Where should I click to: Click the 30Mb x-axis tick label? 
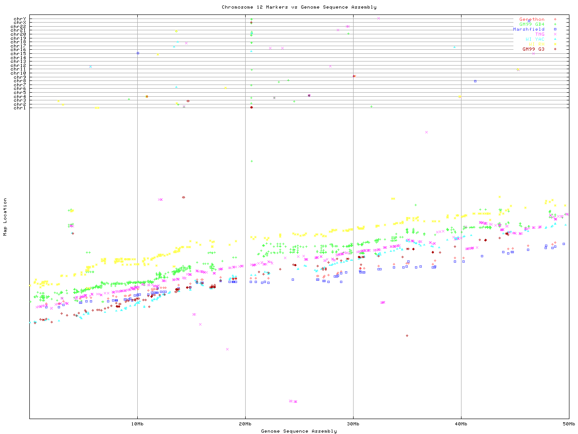[x=353, y=424]
